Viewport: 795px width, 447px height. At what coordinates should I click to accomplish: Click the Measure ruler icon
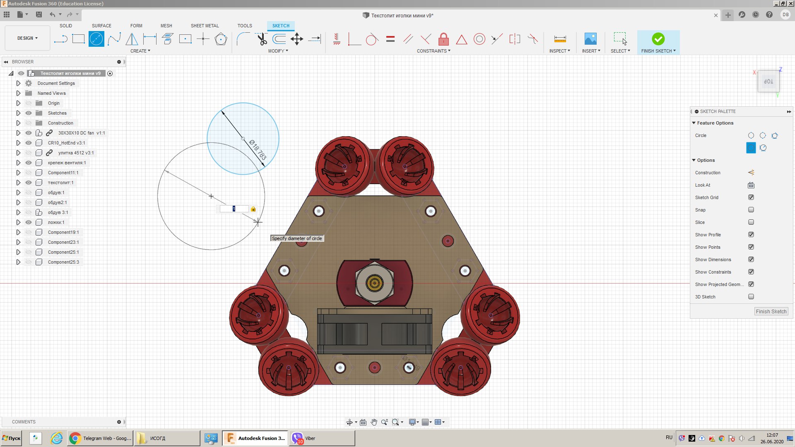pos(560,39)
